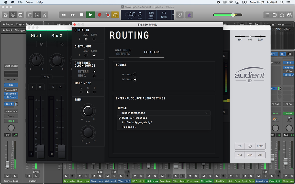
Task: Select INTERNAL talkback source
Action: [135, 74]
